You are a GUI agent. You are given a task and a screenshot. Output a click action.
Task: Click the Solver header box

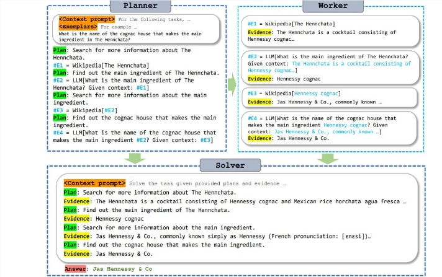click(230, 165)
